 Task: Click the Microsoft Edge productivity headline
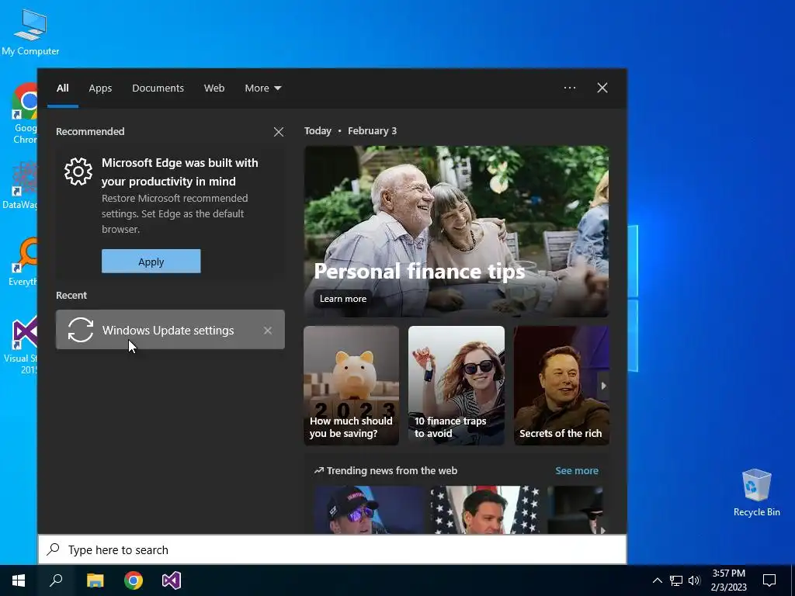[x=180, y=172]
